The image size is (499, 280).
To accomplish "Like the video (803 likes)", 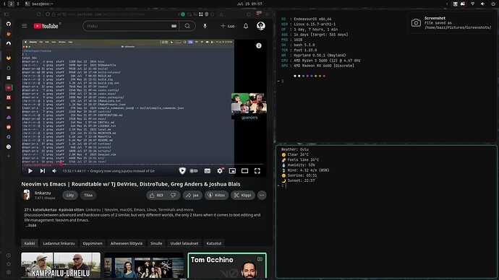I will tap(156, 196).
